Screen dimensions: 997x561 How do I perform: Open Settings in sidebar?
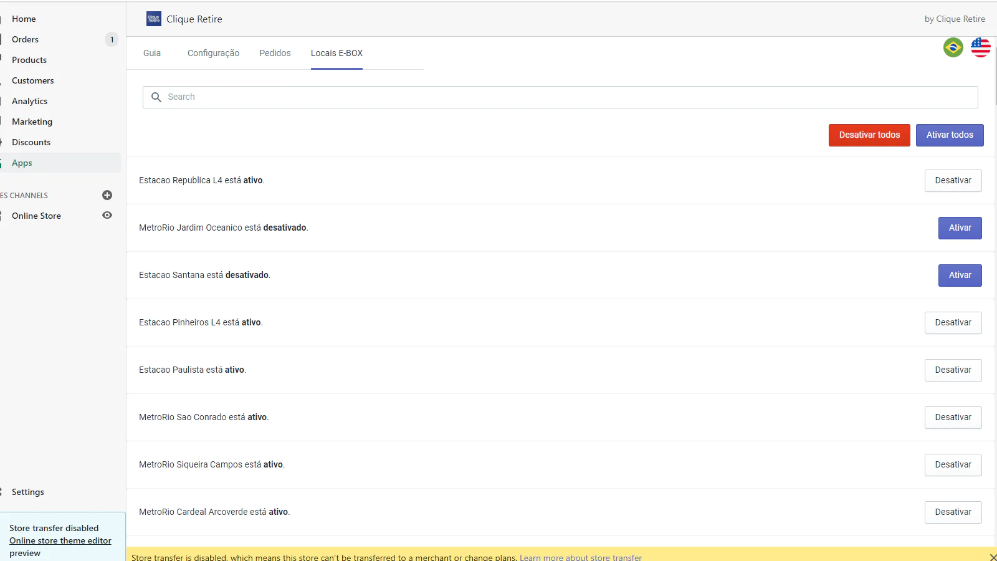28,492
